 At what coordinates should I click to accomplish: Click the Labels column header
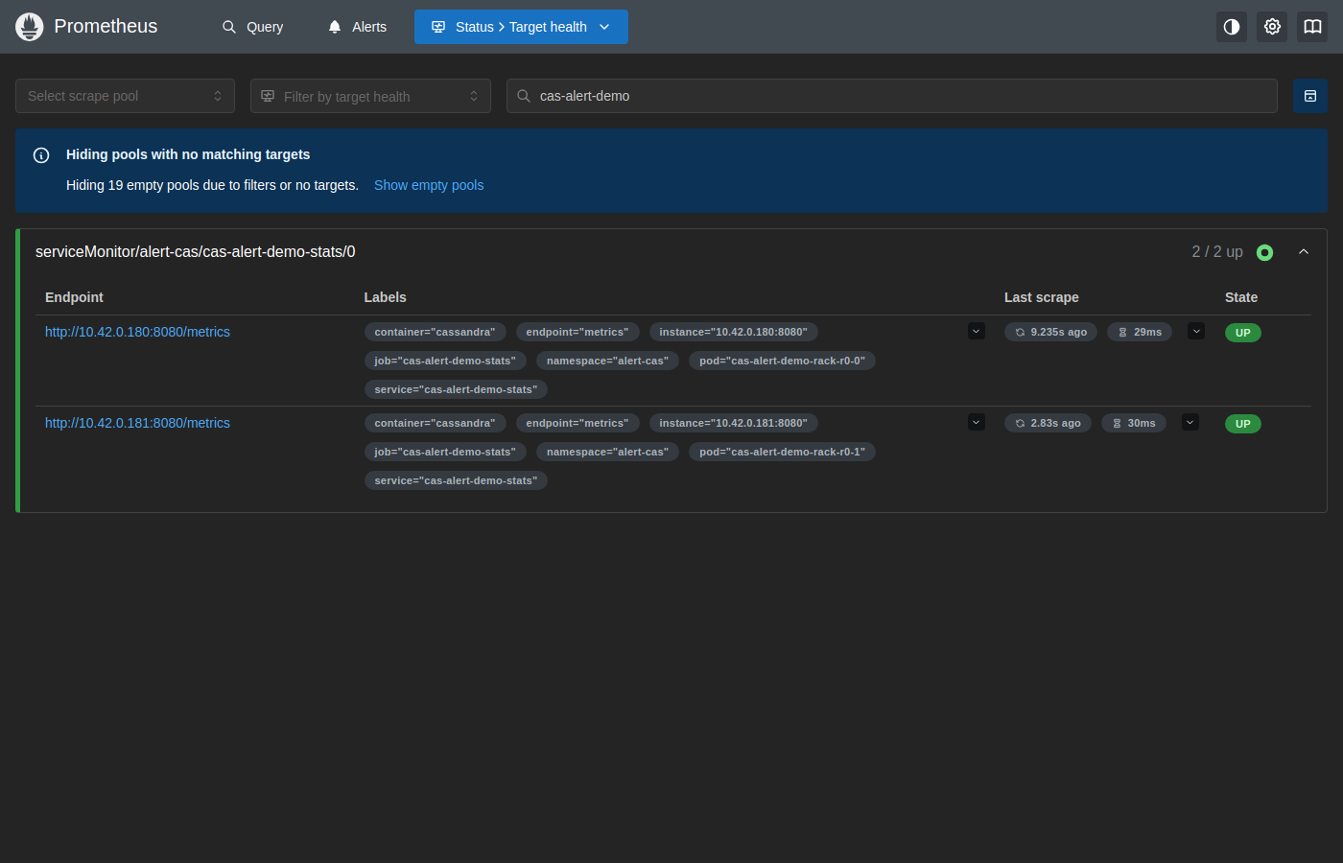(386, 297)
